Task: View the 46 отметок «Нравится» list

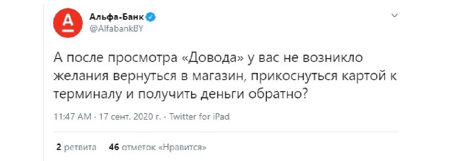Action: (157, 147)
